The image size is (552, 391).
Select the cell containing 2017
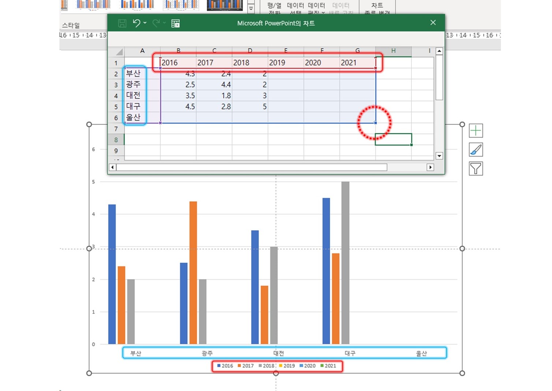[x=214, y=63]
